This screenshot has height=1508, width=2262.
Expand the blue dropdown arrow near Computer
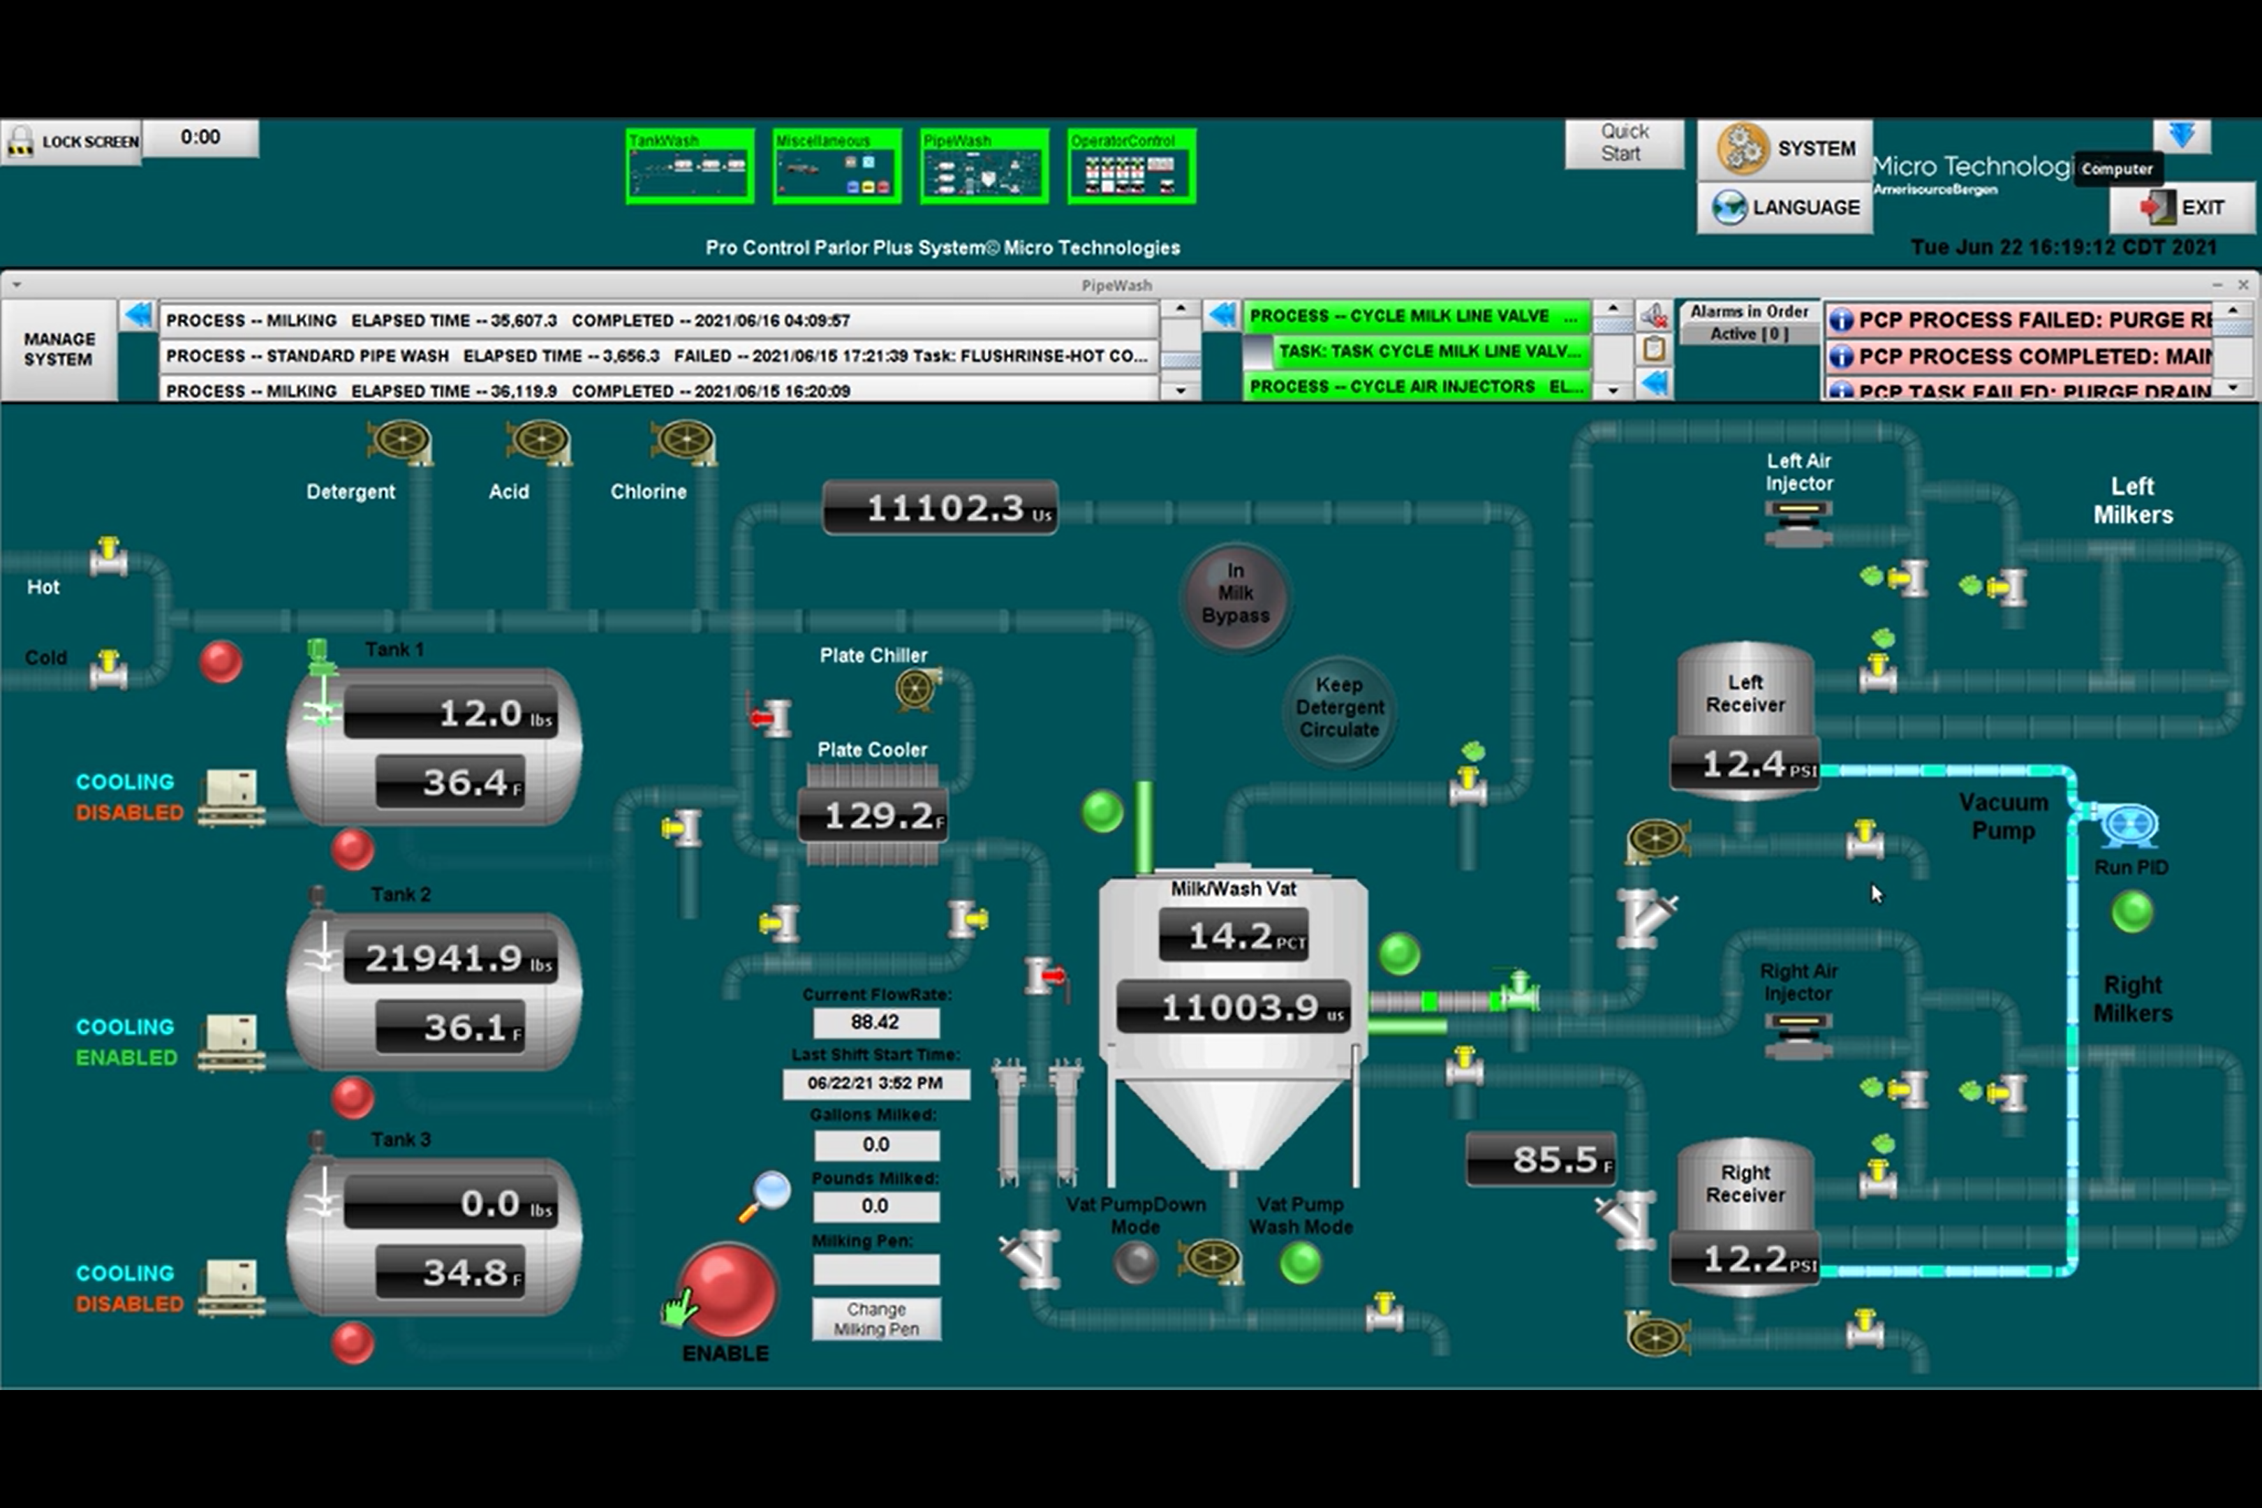(x=2181, y=135)
